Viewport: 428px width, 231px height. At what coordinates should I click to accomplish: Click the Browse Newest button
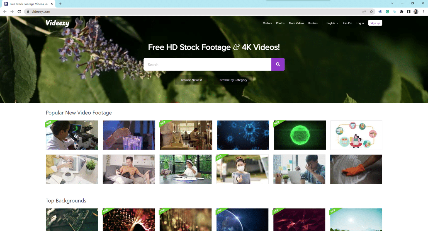pyautogui.click(x=191, y=80)
